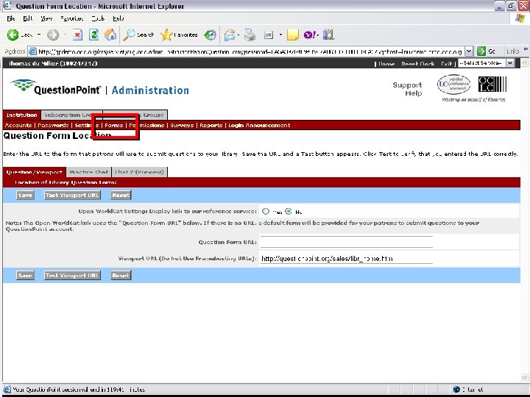Click the Forward arrow icon
Viewport: 530px width, 397px height.
click(53, 35)
